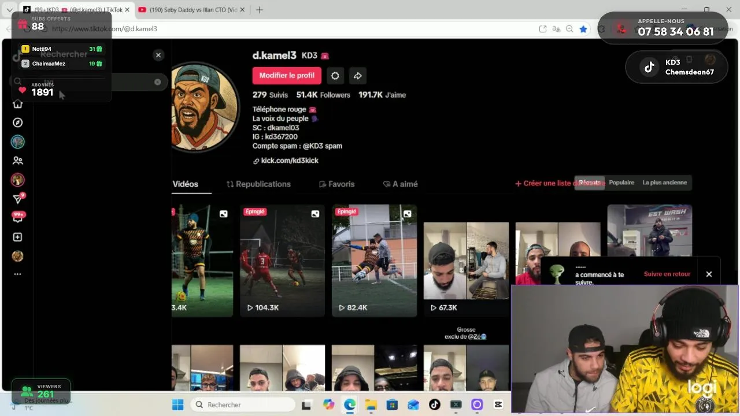Viewport: 740px width, 416px height.
Task: Click the browser address bar URL
Action: tap(104, 29)
